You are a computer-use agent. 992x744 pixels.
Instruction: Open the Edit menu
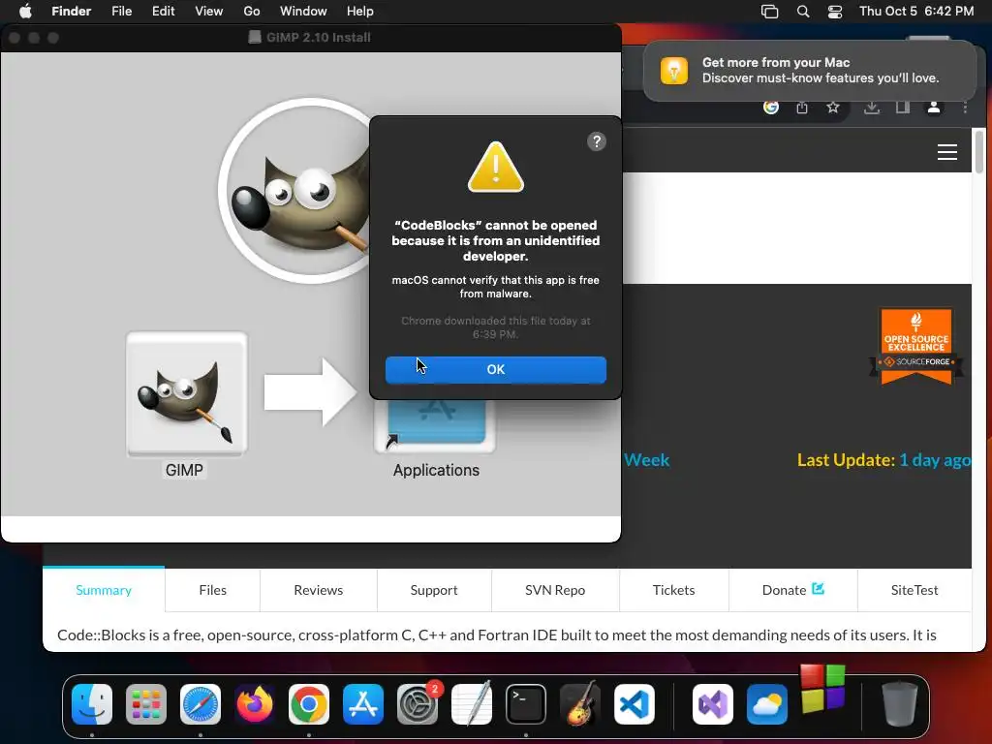(x=163, y=12)
